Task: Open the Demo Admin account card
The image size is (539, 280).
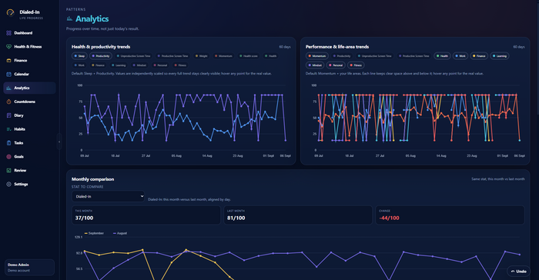Action: point(29,267)
